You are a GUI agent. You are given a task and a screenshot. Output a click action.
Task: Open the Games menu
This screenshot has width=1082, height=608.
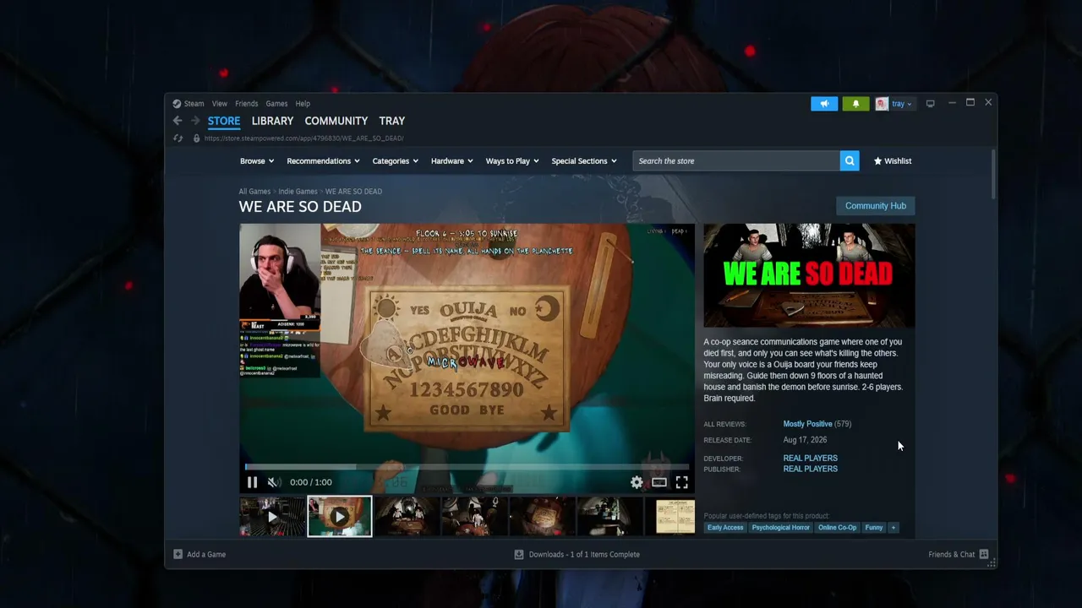coord(277,104)
